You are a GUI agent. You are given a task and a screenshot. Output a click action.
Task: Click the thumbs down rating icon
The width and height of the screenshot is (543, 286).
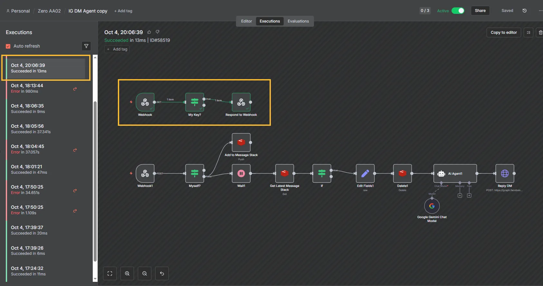(x=157, y=32)
